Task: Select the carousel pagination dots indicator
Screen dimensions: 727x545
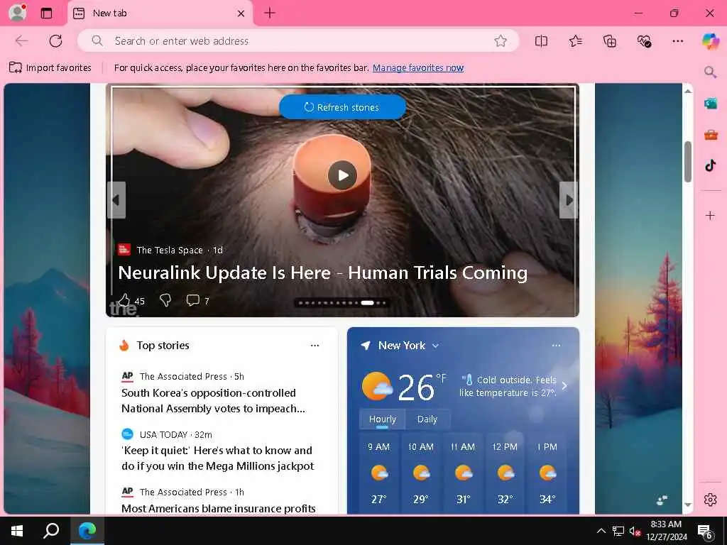Action: [342, 302]
